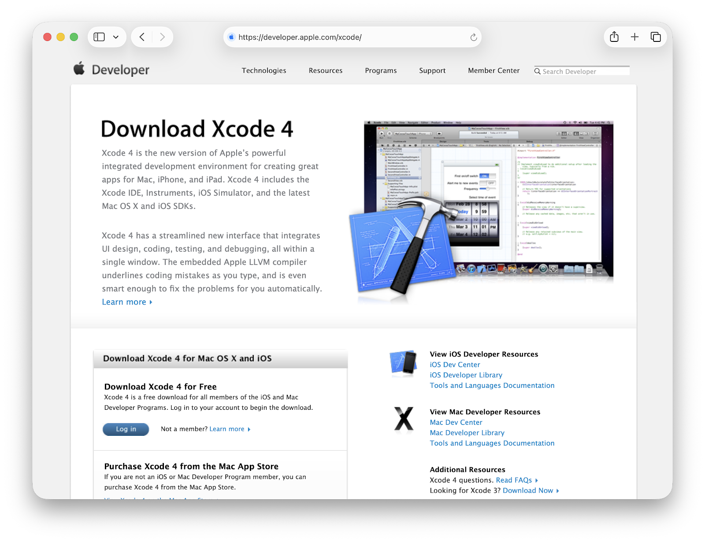Open Mac Developer Library link
The image size is (705, 542).
pyautogui.click(x=467, y=433)
